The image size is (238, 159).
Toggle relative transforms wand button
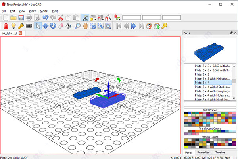coord(85,17)
